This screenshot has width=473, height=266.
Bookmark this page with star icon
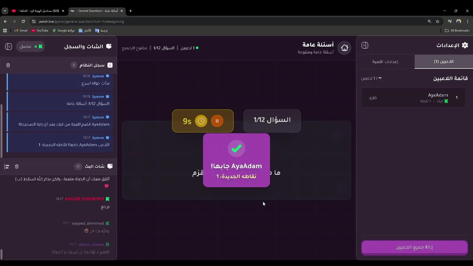click(438, 21)
